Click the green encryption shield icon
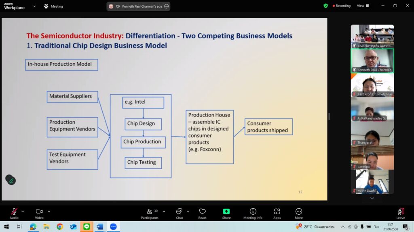414x232 pixels. coord(325,6)
